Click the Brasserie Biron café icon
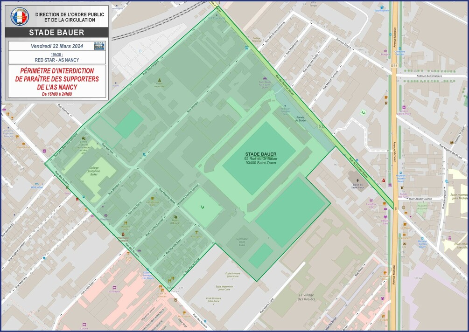The image size is (469, 332). pos(385,273)
